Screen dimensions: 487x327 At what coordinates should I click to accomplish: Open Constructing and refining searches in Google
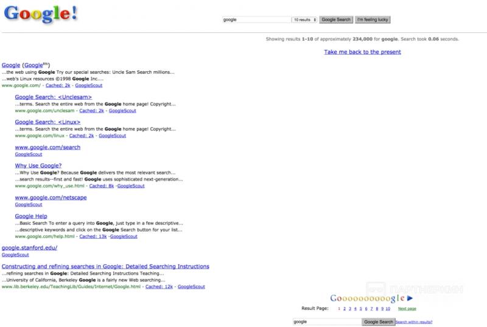[x=105, y=267]
